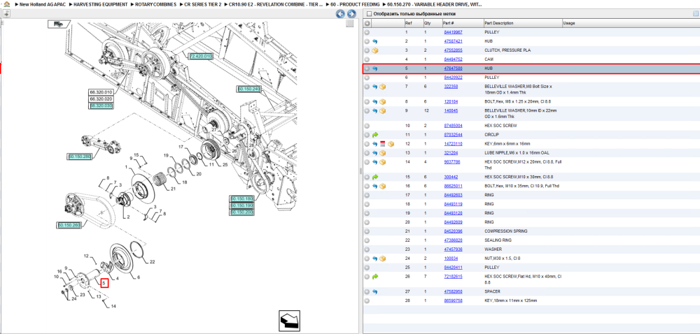Image resolution: width=700 pixels, height=334 pixels.
Task: Expand row for part 47587421 HUB
Action: pos(367,41)
